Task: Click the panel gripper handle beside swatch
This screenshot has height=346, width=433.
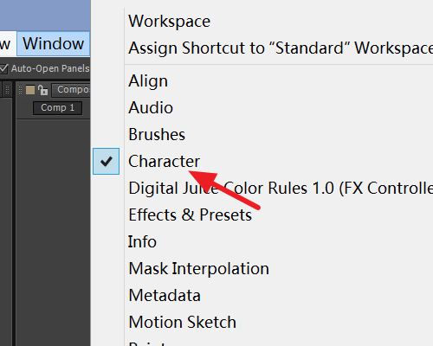Action: click(20, 90)
